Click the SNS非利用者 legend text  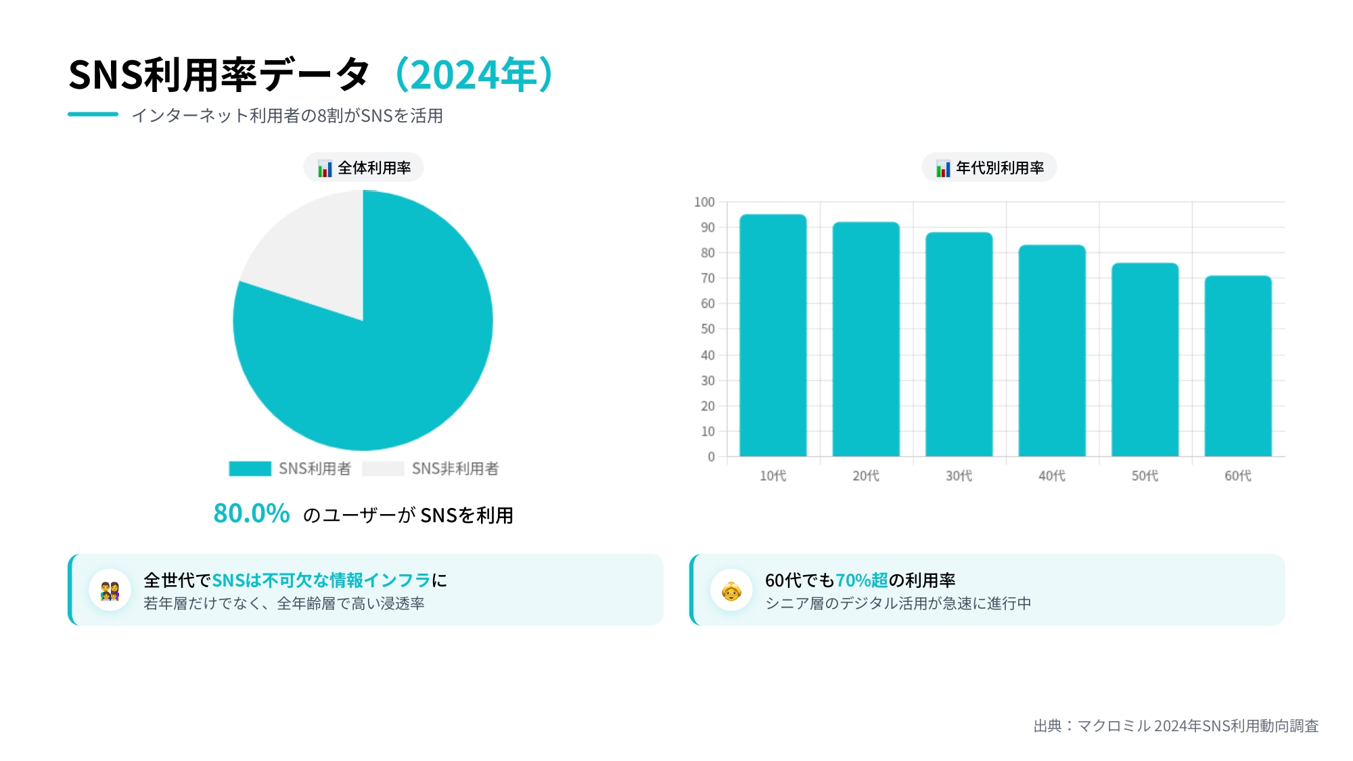[x=455, y=468]
